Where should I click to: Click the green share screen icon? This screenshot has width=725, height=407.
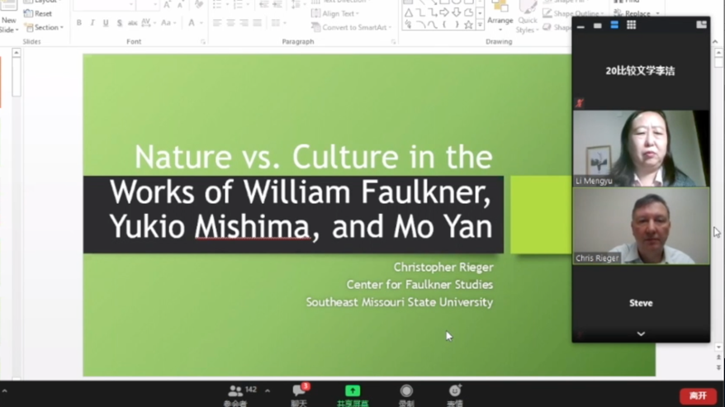click(x=353, y=391)
